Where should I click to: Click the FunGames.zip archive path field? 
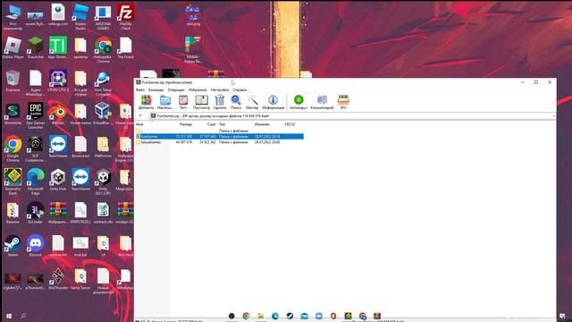point(350,116)
